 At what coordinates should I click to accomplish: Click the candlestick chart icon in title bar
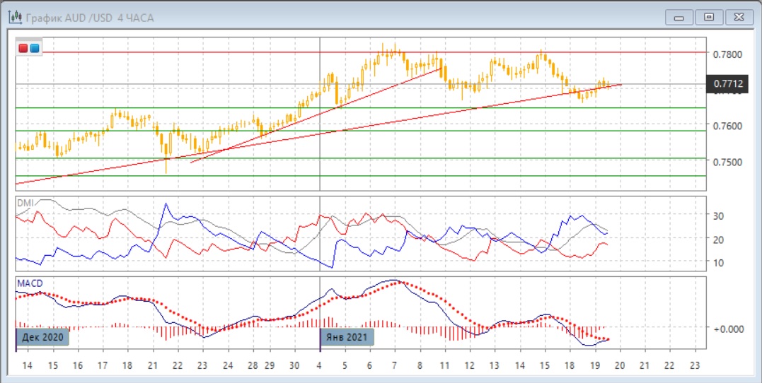[x=14, y=17]
